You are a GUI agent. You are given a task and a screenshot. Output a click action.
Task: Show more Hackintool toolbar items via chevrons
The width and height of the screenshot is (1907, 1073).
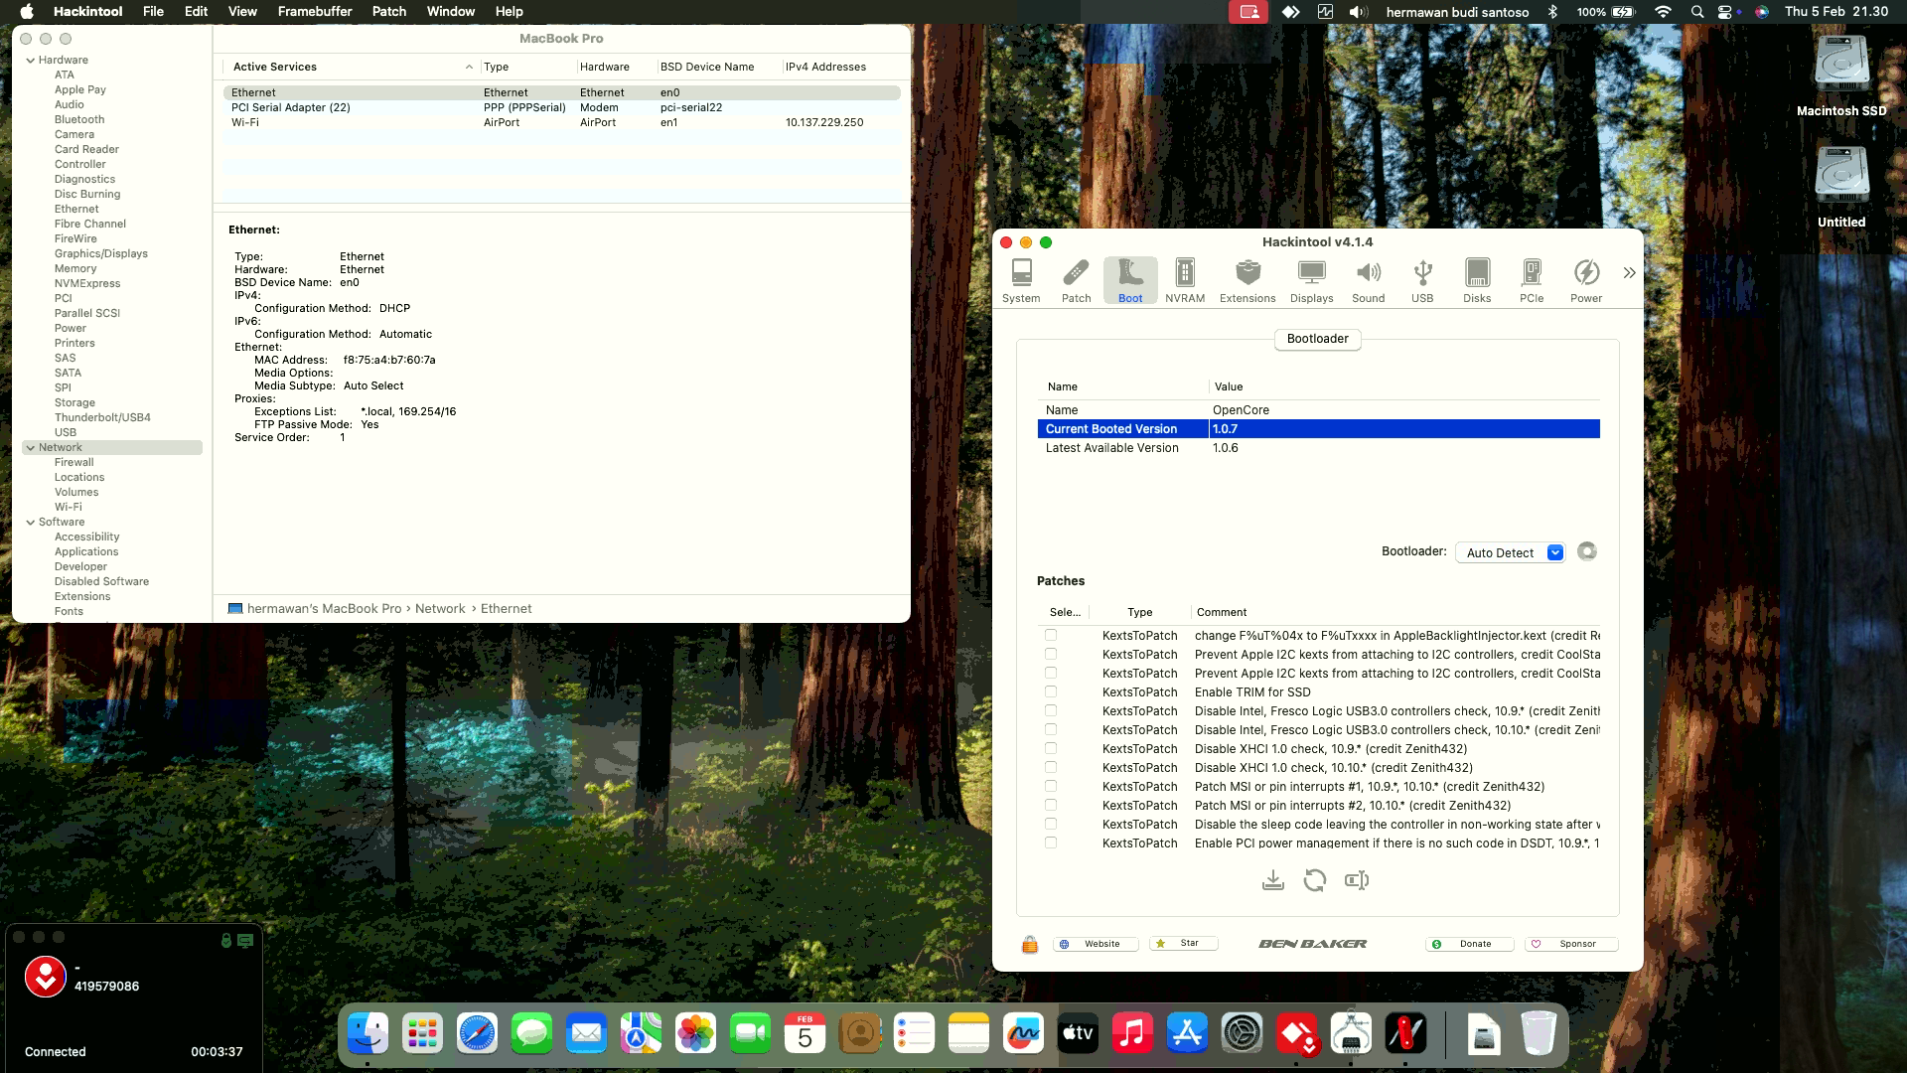(1629, 272)
